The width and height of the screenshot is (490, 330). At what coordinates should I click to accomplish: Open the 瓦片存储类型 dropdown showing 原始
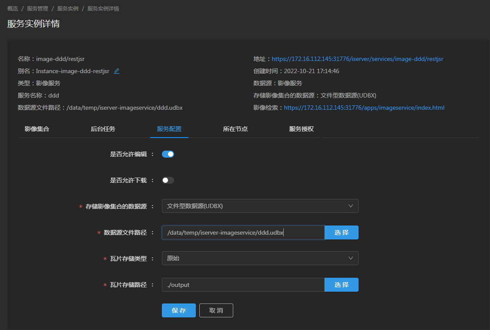click(x=259, y=258)
